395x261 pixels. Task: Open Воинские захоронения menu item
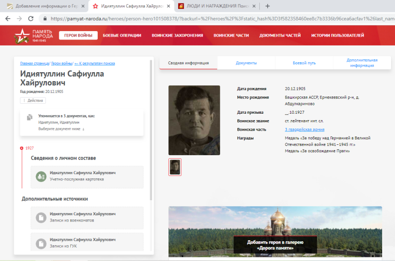(x=177, y=36)
